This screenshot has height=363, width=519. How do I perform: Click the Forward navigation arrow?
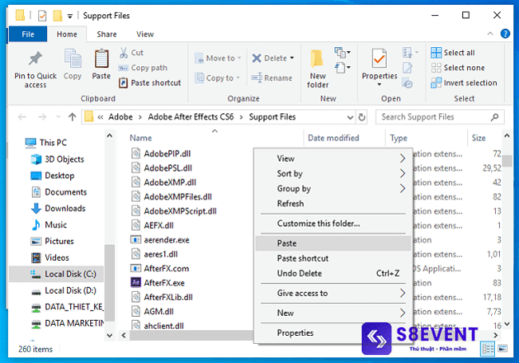(42, 117)
